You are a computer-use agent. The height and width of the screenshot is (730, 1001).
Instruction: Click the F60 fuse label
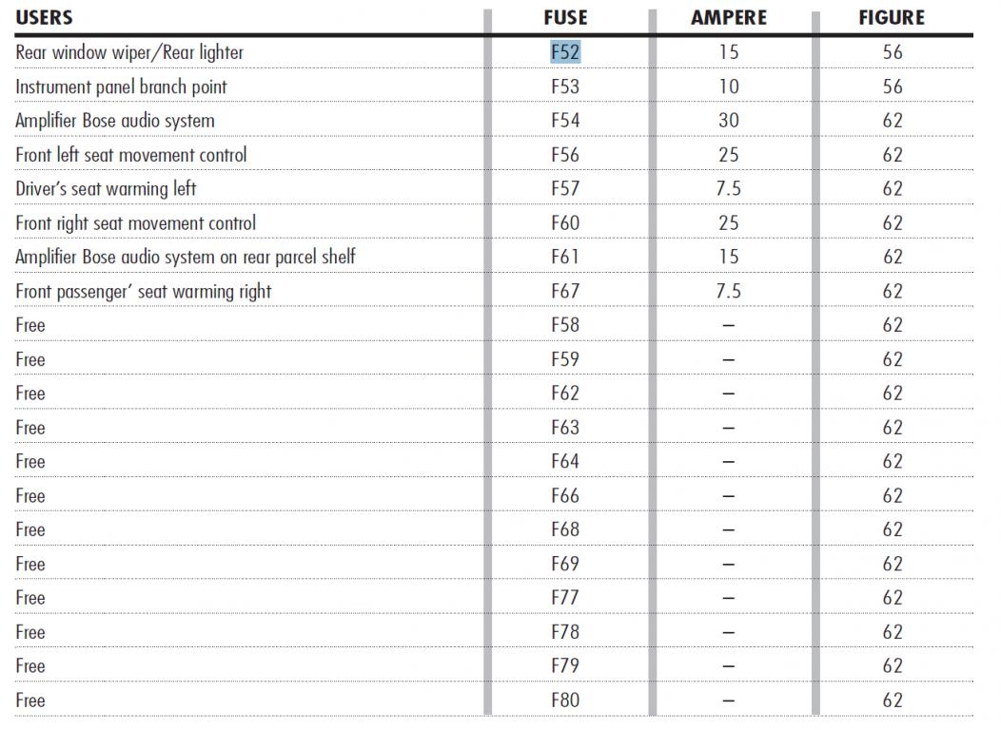tap(565, 223)
